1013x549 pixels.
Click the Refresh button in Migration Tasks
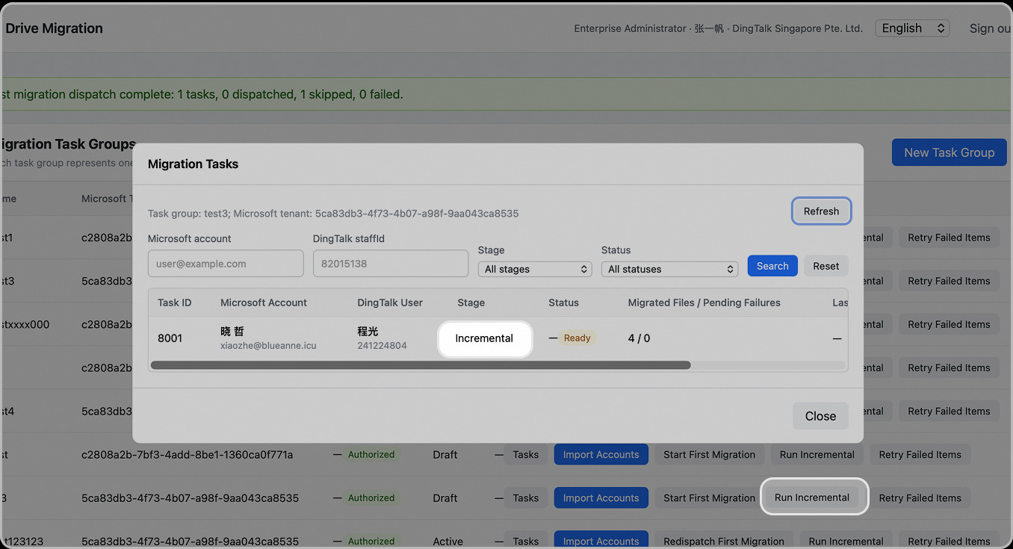[x=821, y=211]
